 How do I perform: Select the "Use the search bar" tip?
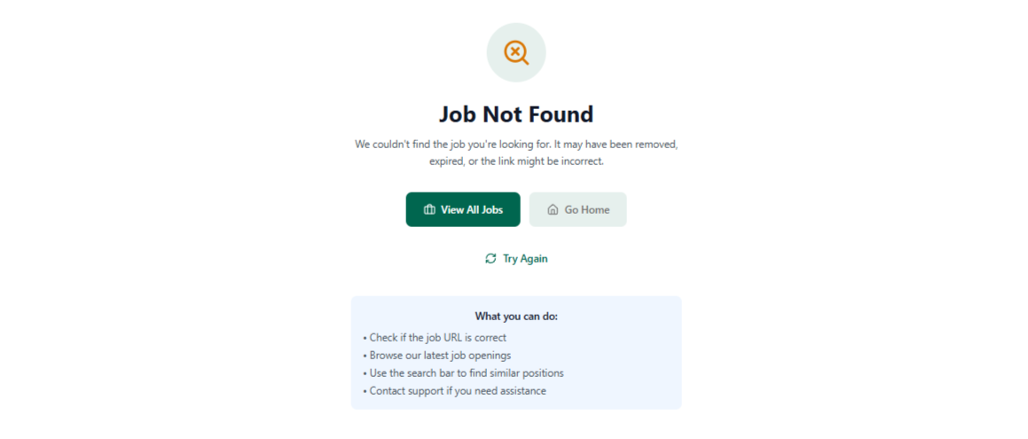pos(466,373)
